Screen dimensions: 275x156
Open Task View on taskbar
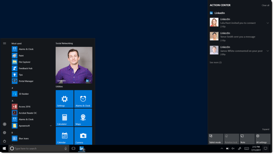pyautogui.click(x=74, y=149)
